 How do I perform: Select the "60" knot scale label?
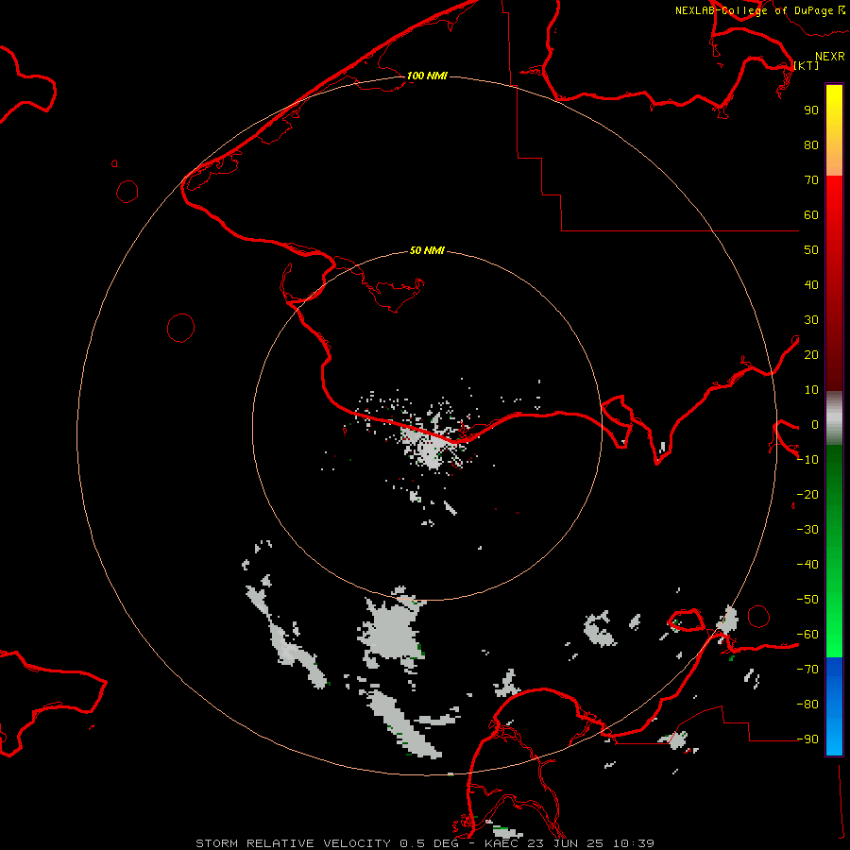point(811,215)
